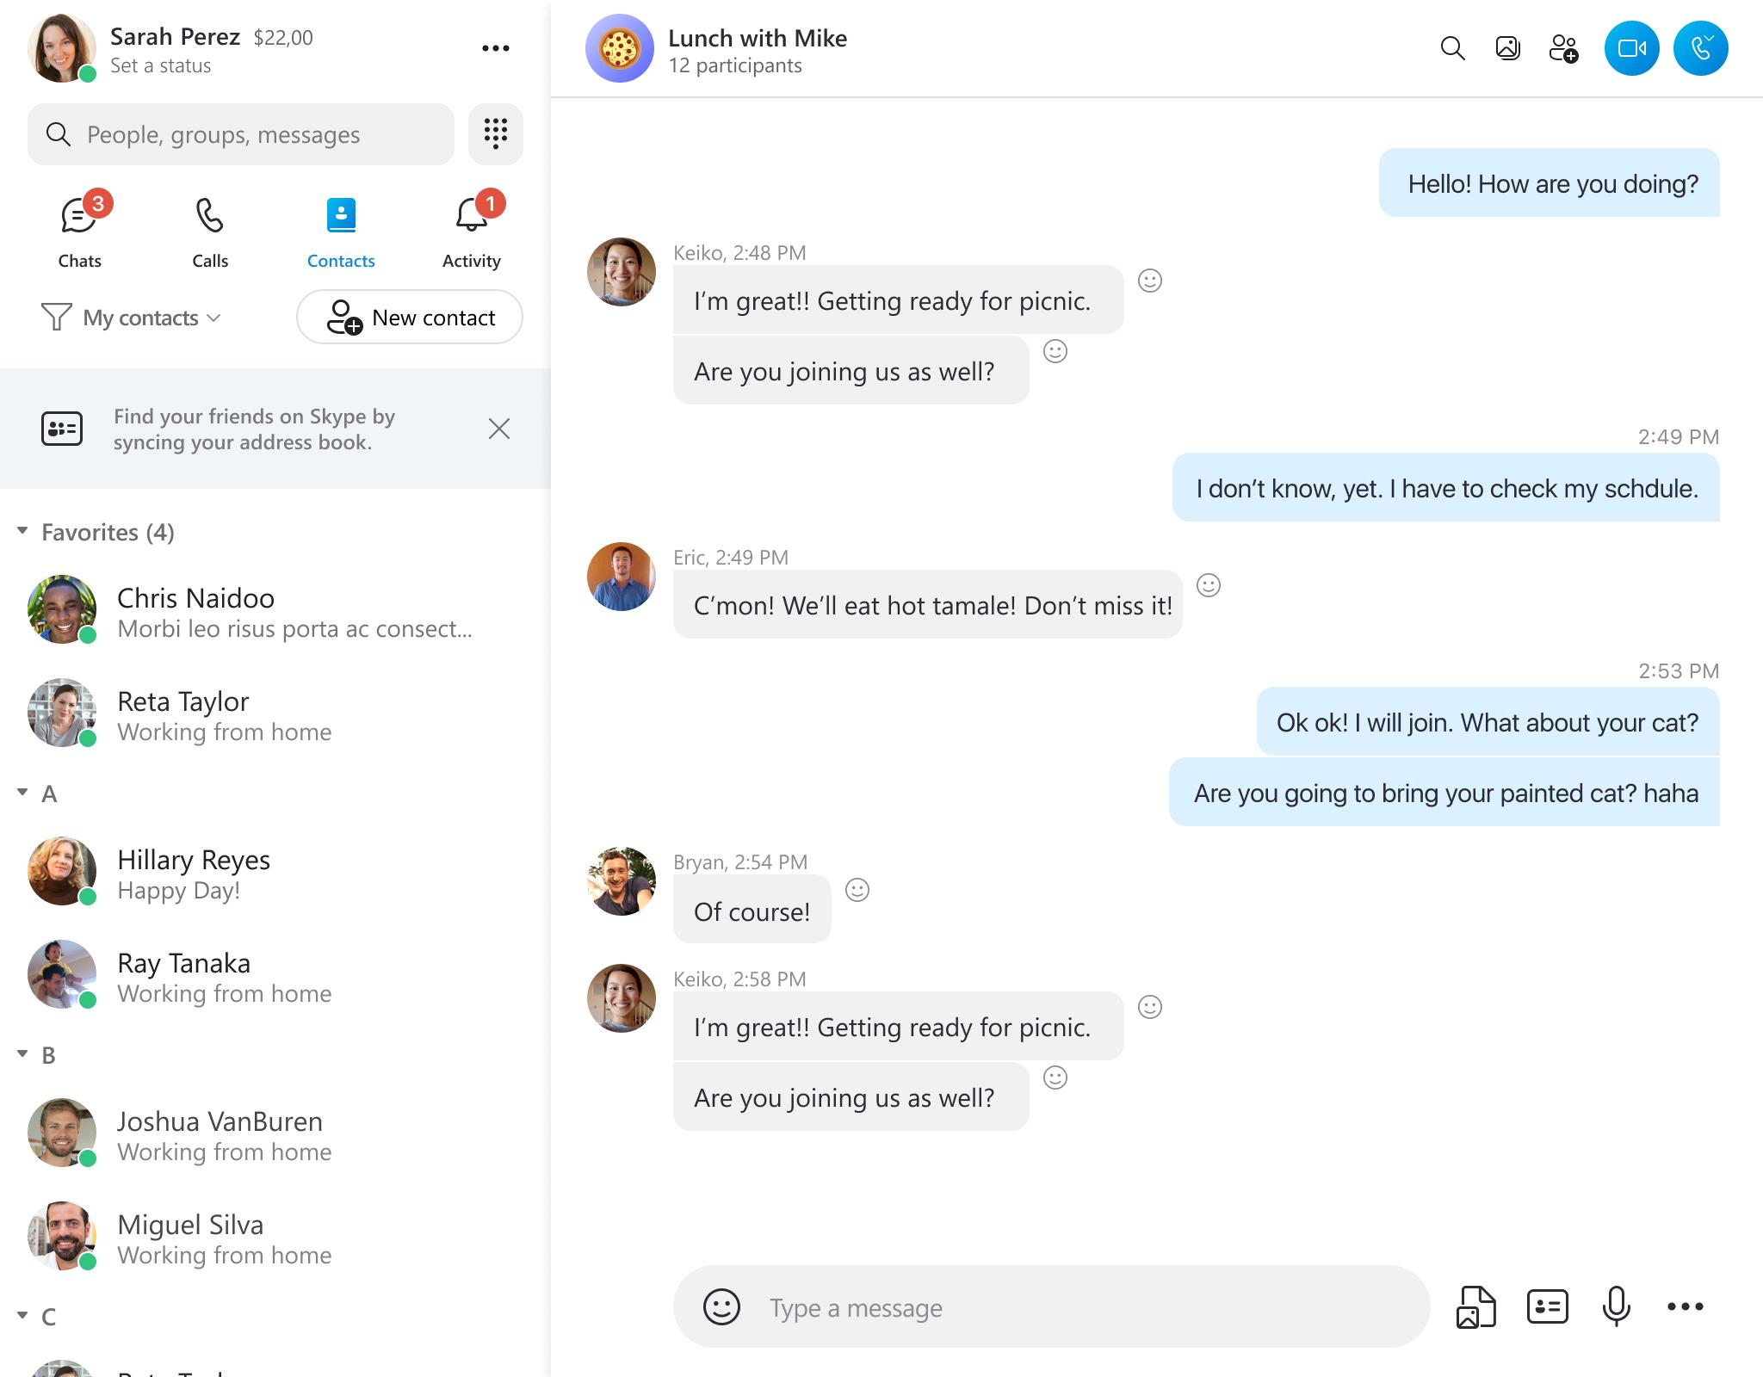Select the Chats tab

pyautogui.click(x=78, y=229)
